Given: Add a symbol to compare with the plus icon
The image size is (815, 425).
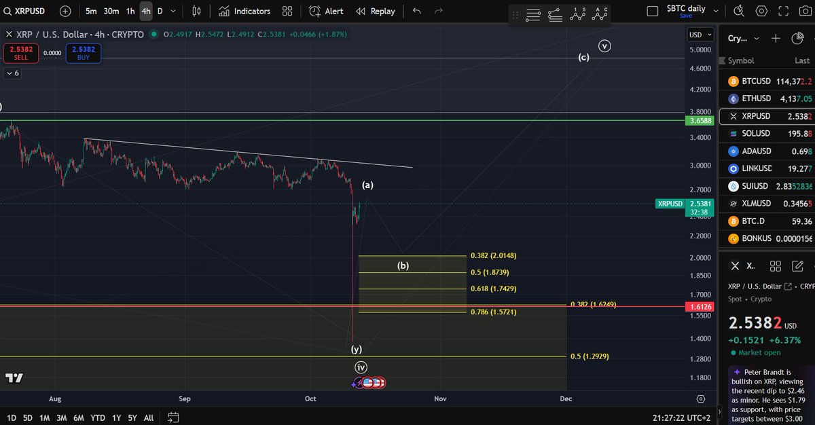Looking at the screenshot, I should [65, 11].
